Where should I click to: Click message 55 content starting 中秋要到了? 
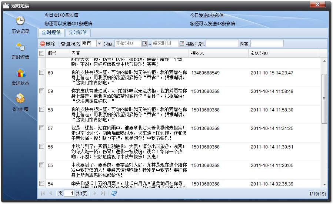click(x=129, y=170)
